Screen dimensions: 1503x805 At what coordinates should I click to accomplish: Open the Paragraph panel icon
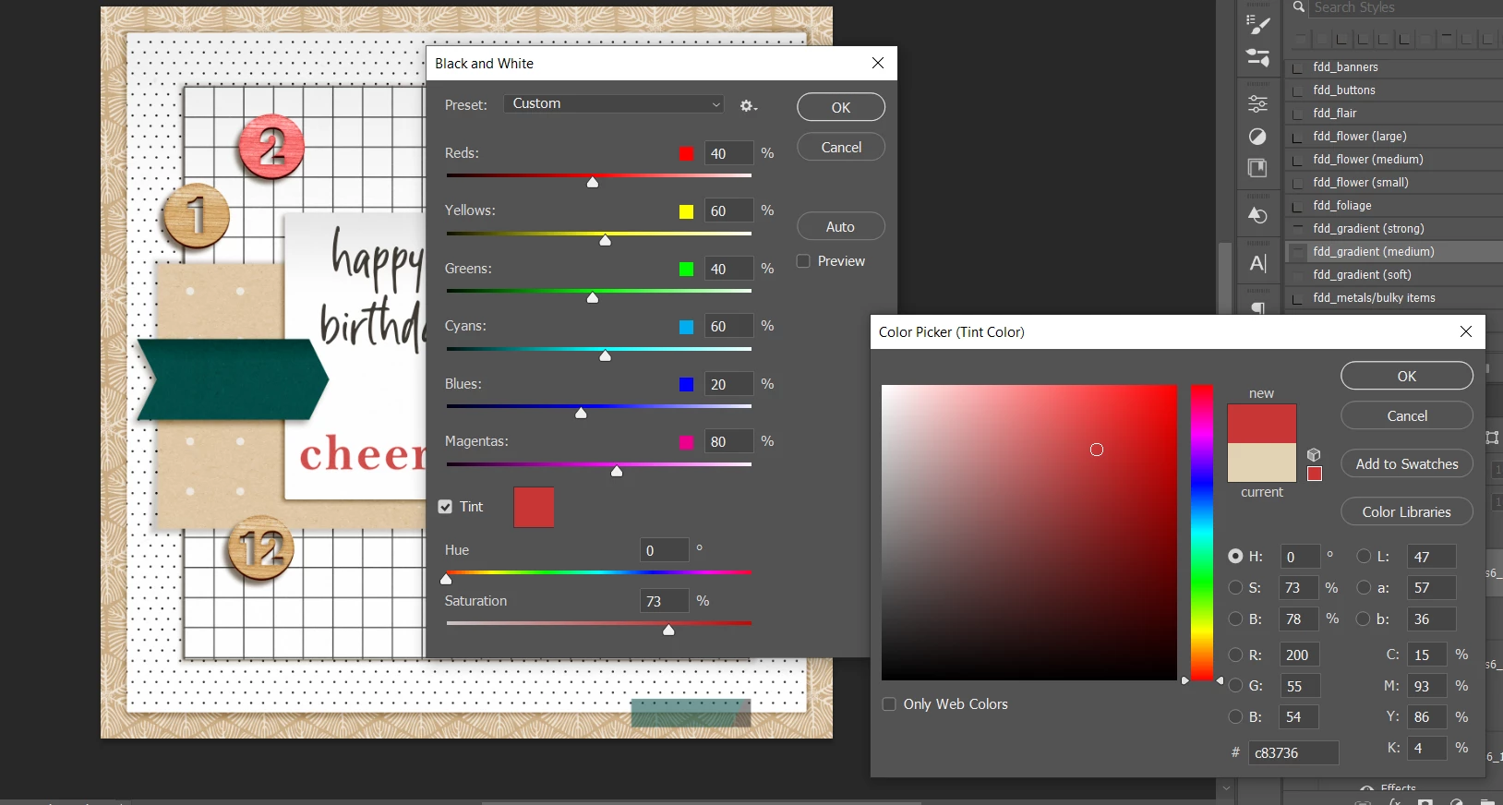pos(1257,307)
